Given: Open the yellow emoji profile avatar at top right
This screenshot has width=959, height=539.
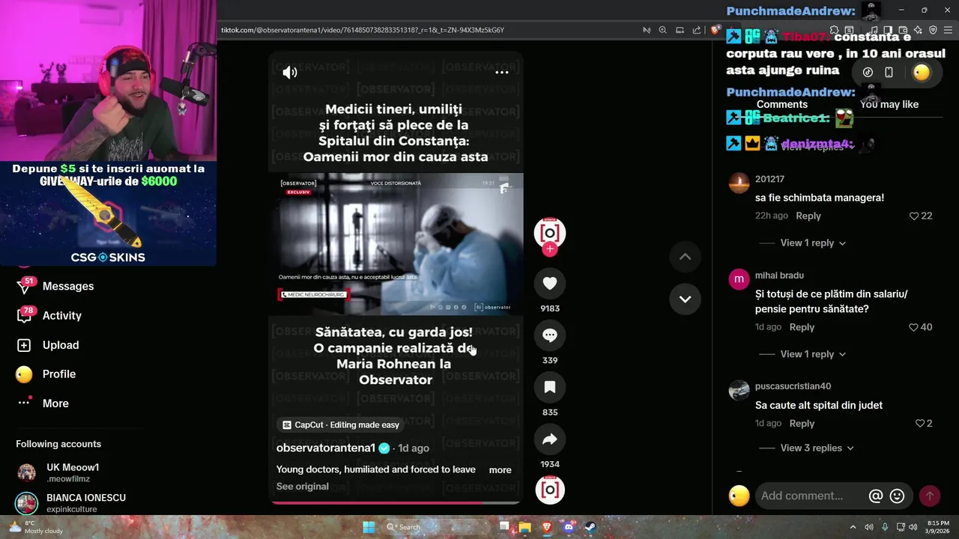Looking at the screenshot, I should 922,73.
